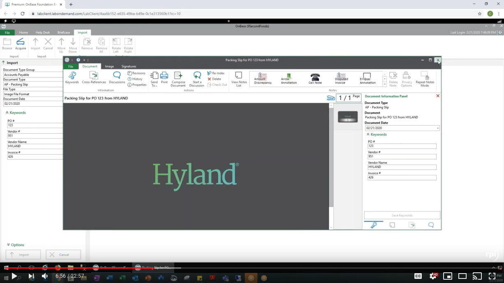The width and height of the screenshot is (504, 283).
Task: Switch to the Image ribbon tab
Action: point(109,66)
